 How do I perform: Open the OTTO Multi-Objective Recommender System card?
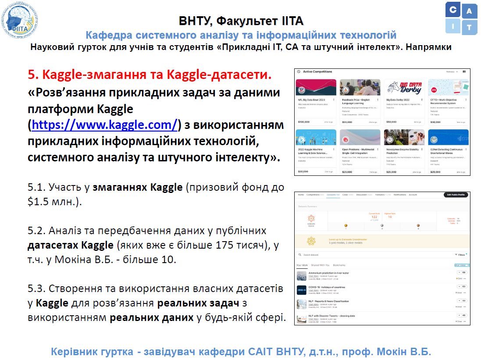coord(449,102)
